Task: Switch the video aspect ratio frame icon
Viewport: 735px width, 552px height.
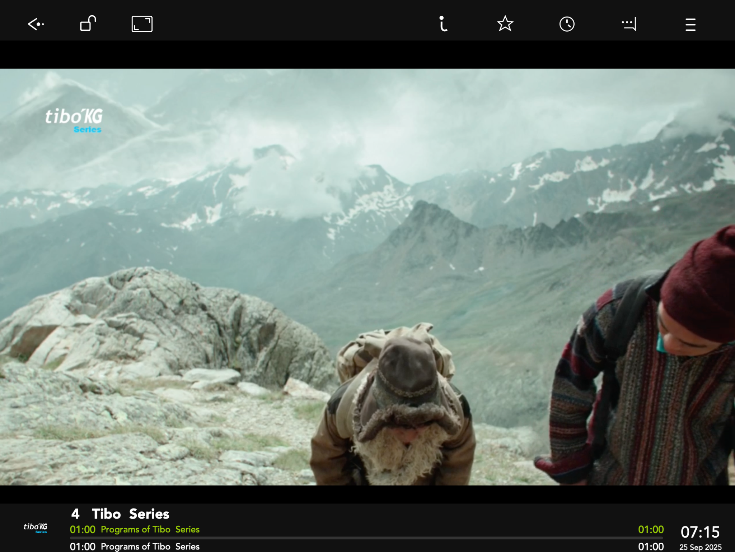Action: [x=142, y=24]
